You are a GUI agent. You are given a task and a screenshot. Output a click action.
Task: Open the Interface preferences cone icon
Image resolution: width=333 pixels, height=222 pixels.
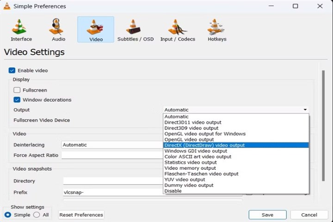(x=19, y=27)
